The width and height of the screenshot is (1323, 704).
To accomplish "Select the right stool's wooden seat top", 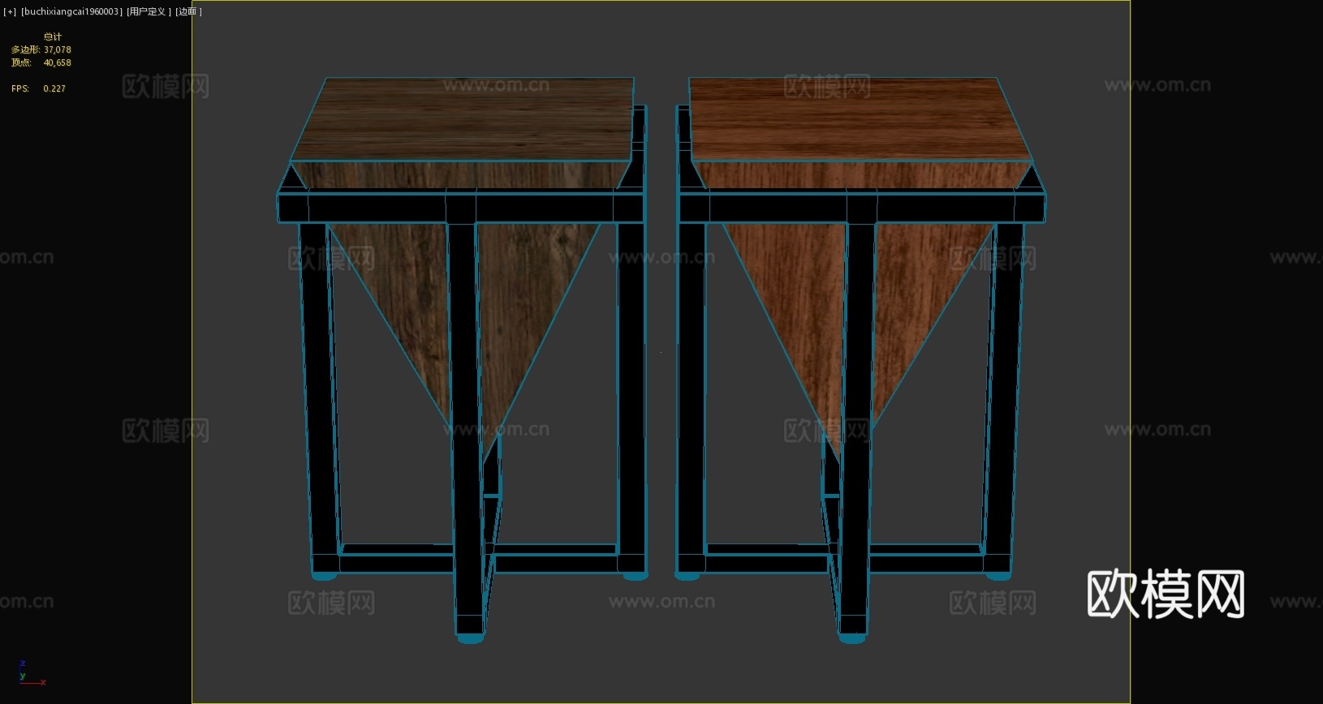I will point(859,118).
